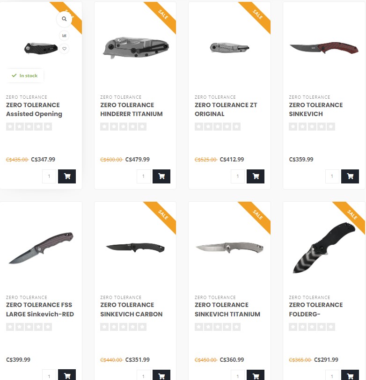The width and height of the screenshot is (366, 380).
Task: Click quantity field for Hinderer Titanium knife
Action: coord(144,176)
